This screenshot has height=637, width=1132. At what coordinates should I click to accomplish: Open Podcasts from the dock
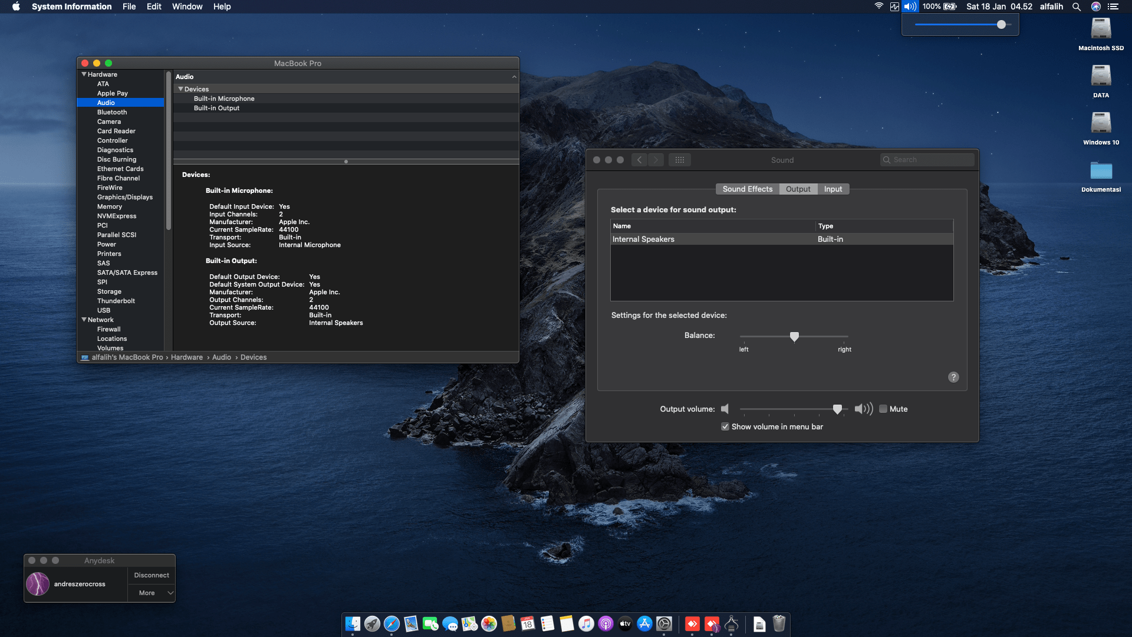click(606, 623)
